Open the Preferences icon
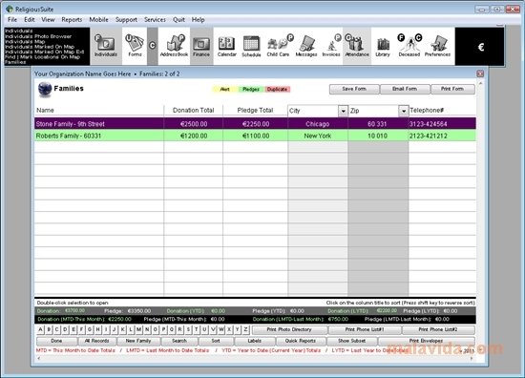The image size is (525, 378). point(437,46)
